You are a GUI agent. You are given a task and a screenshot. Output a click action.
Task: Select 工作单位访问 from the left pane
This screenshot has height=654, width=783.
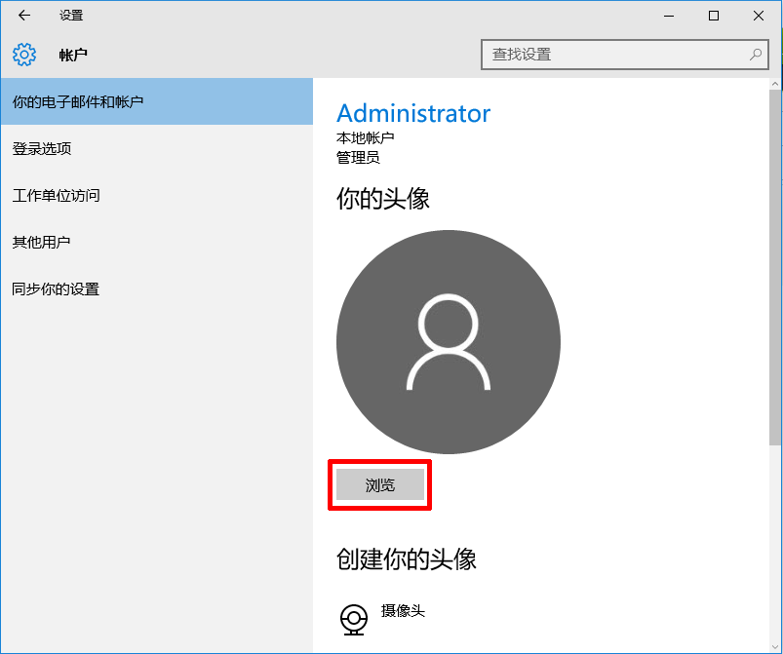(x=58, y=195)
